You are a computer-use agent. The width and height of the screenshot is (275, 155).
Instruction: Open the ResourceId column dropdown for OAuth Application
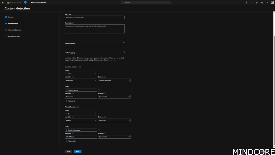coord(114,137)
